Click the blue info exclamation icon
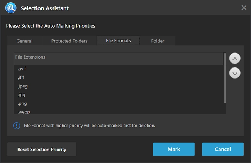Viewport: 251px width, 163px height. [x=17, y=126]
